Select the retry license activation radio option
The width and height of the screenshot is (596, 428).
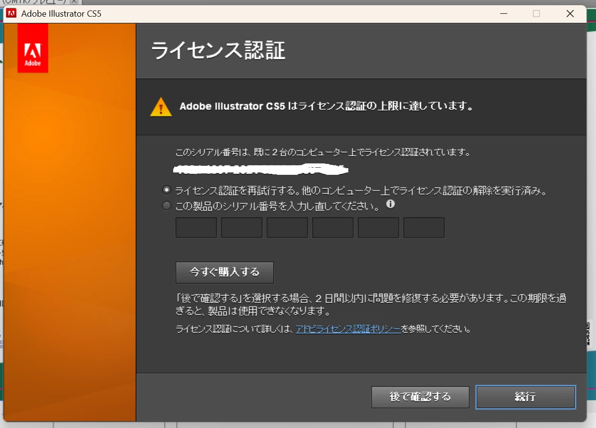click(x=167, y=190)
